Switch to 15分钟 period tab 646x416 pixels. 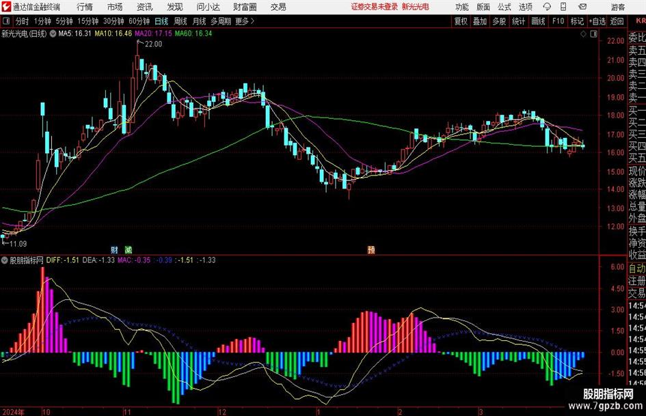[x=88, y=21]
